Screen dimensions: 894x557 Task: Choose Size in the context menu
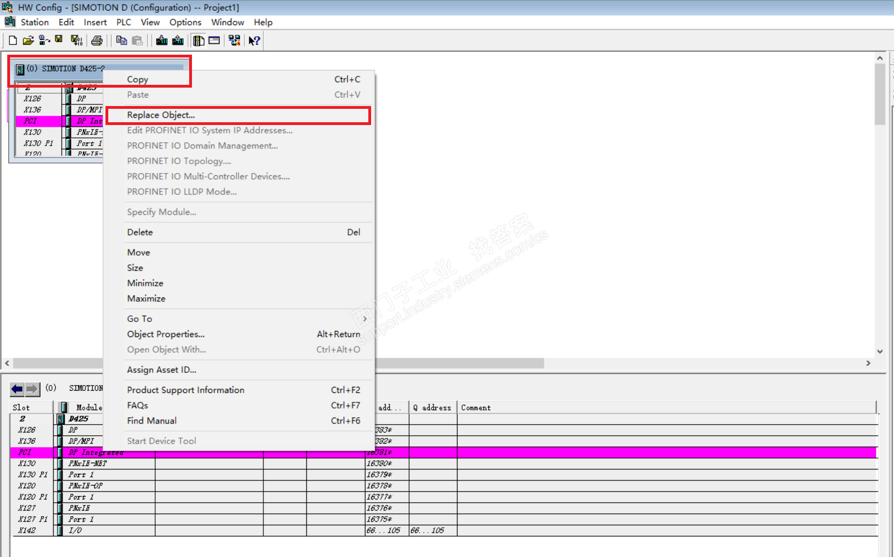[x=239, y=268]
